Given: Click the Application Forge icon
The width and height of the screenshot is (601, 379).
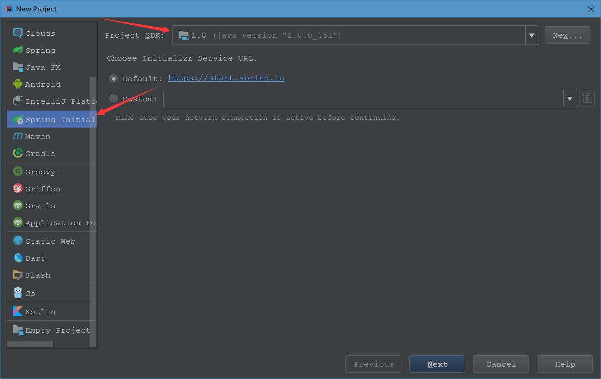Looking at the screenshot, I should tap(18, 223).
